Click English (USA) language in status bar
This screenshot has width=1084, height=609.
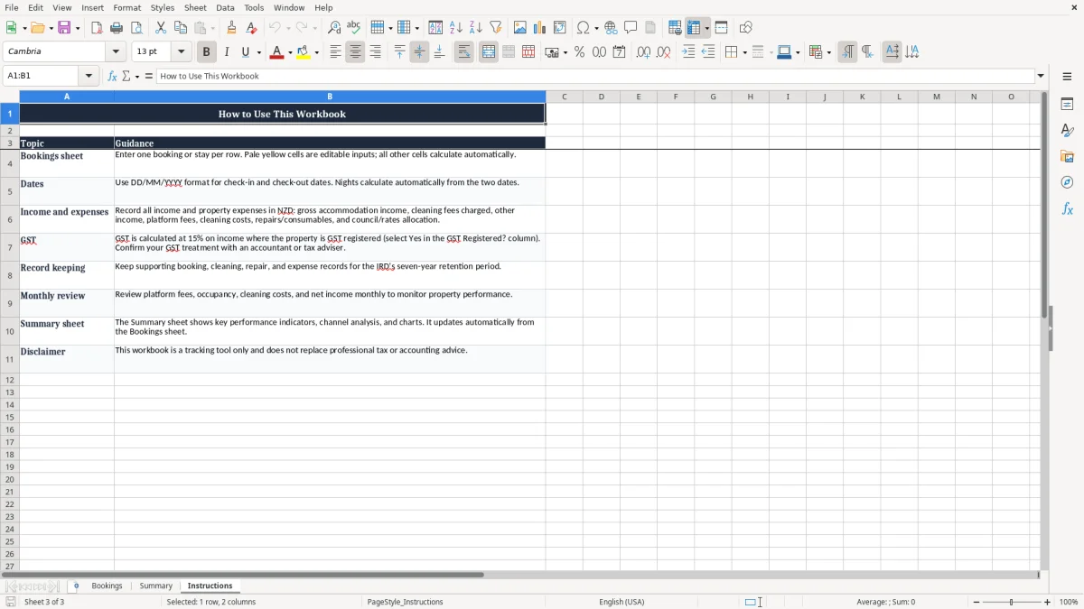(x=621, y=602)
